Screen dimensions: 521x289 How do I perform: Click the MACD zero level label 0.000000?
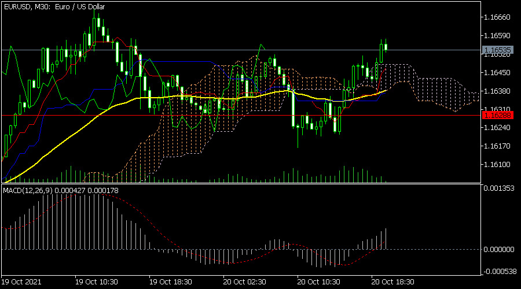point(499,250)
